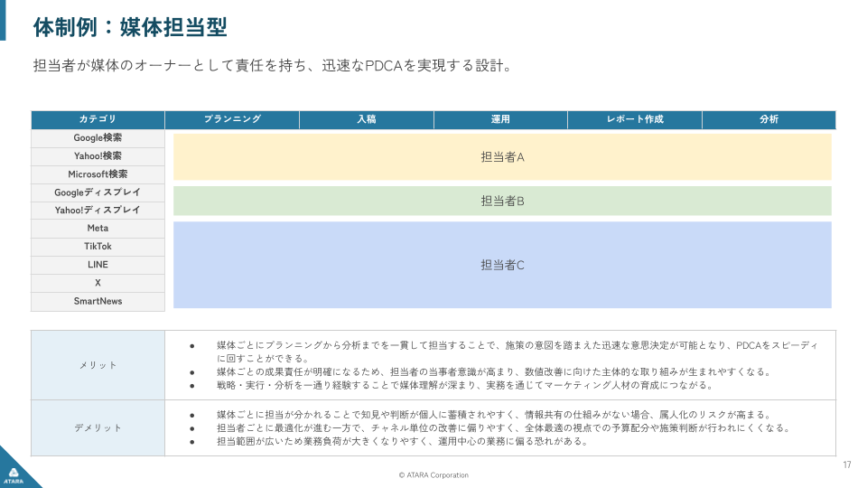Select the カテゴリ header cell
Screen dimensions: 867x488
98,119
